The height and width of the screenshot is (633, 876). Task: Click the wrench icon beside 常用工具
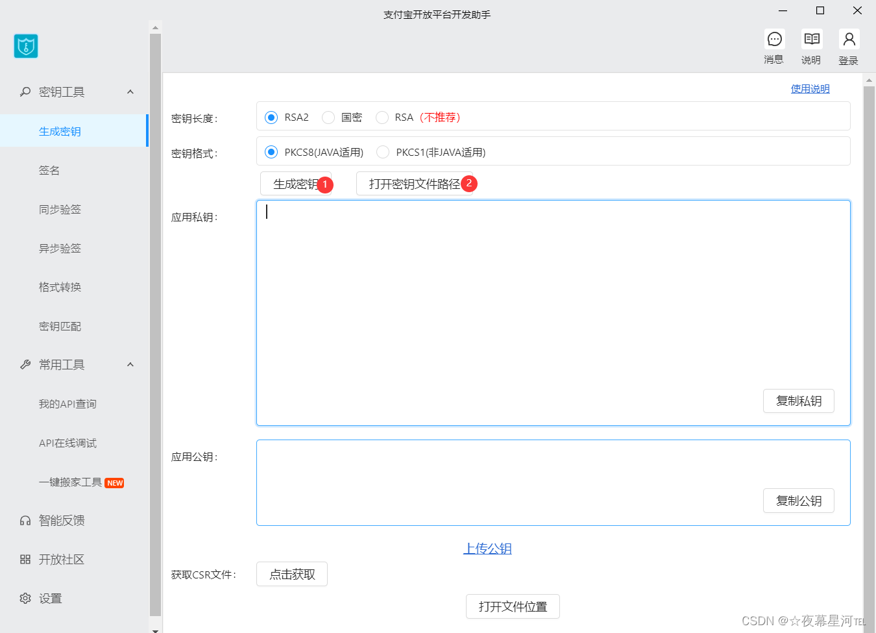click(x=25, y=365)
